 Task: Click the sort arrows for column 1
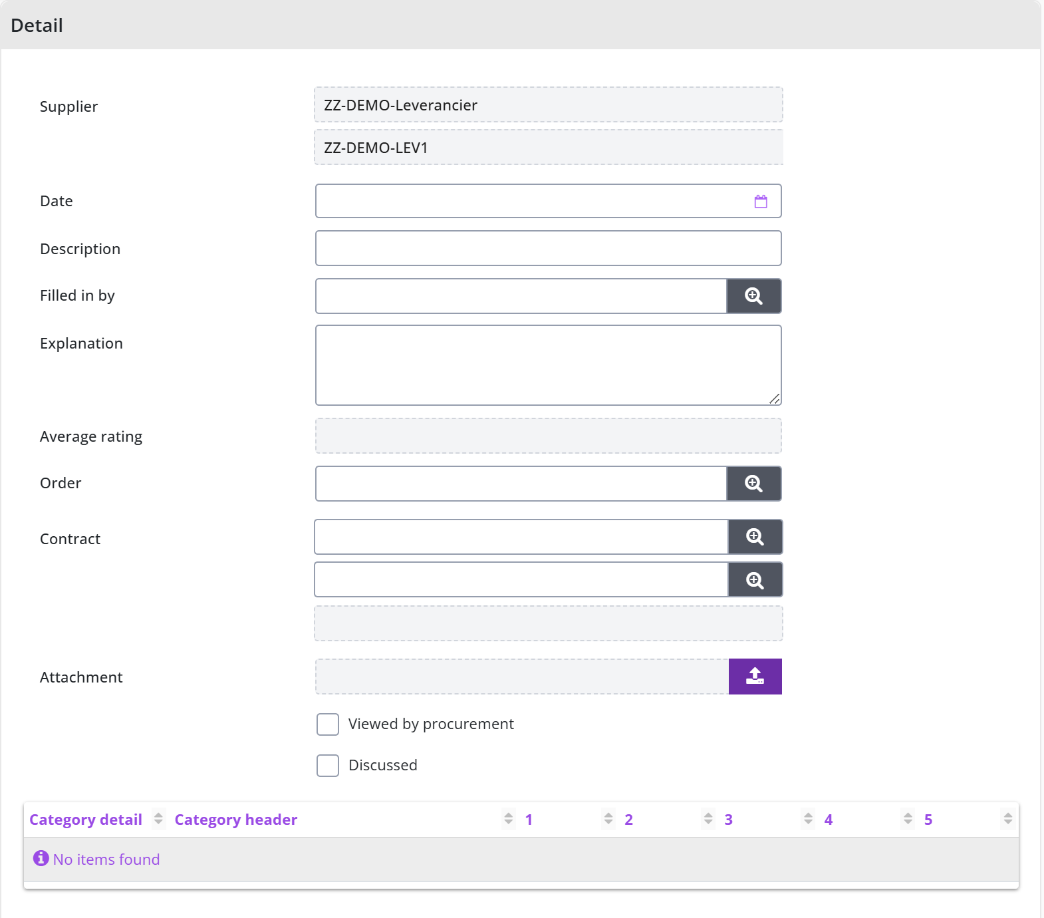(608, 818)
